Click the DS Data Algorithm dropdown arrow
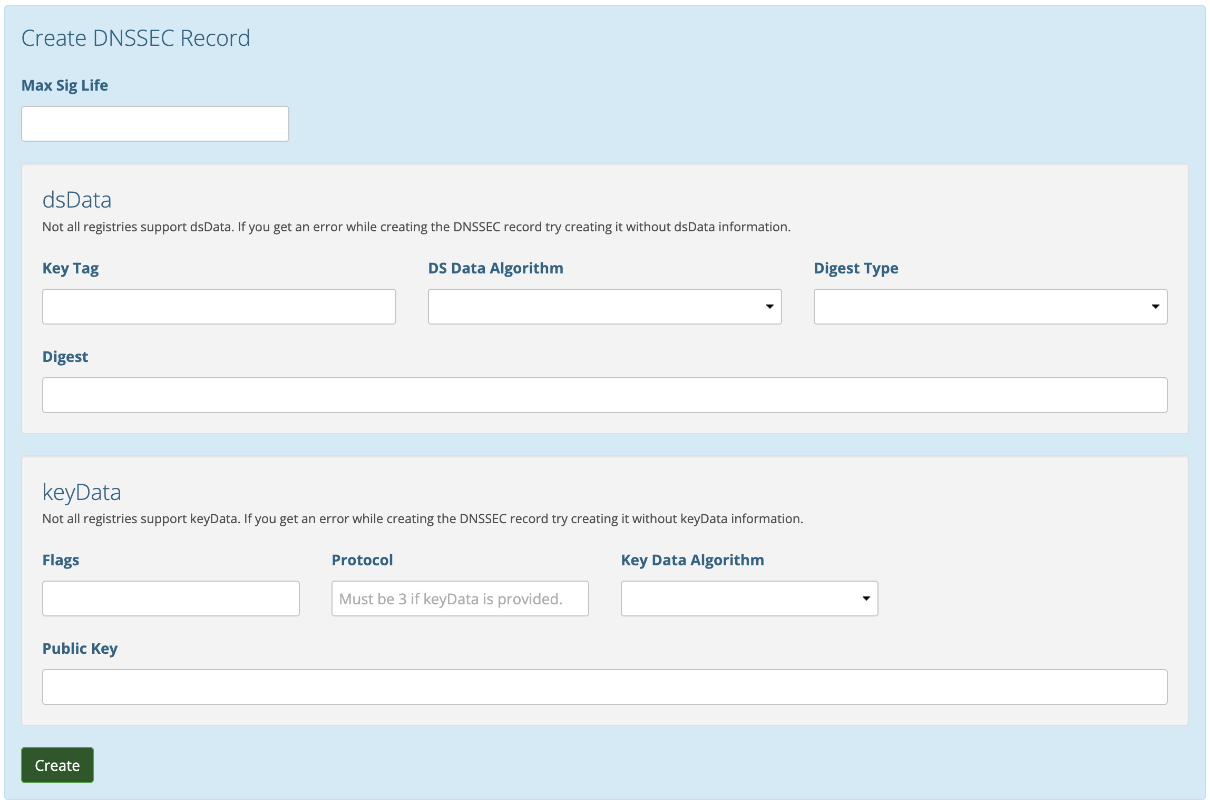The width and height of the screenshot is (1210, 804). click(769, 307)
